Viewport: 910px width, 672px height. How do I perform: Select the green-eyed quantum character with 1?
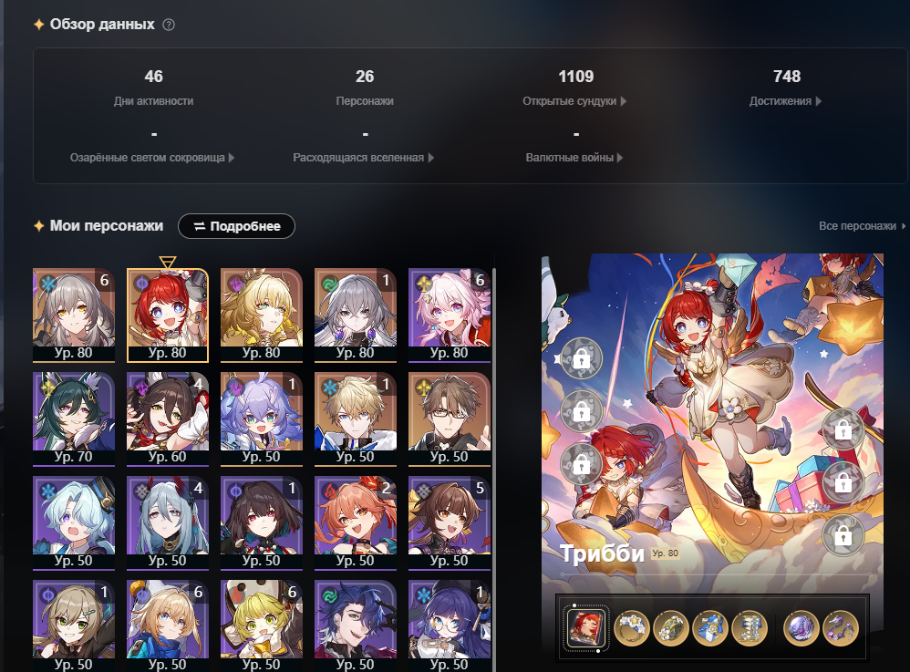[74, 625]
